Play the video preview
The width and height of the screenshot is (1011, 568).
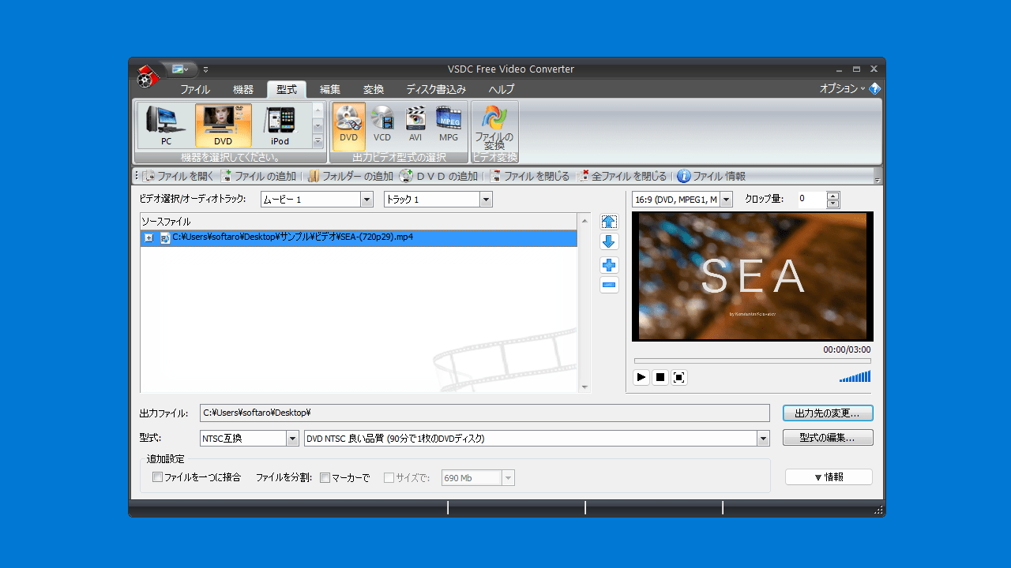tap(641, 378)
